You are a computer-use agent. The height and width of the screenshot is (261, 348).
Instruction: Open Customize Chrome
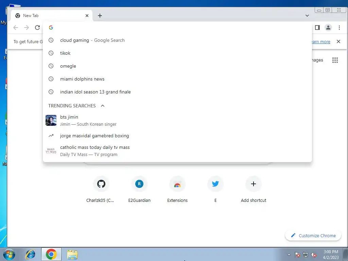pyautogui.click(x=313, y=236)
